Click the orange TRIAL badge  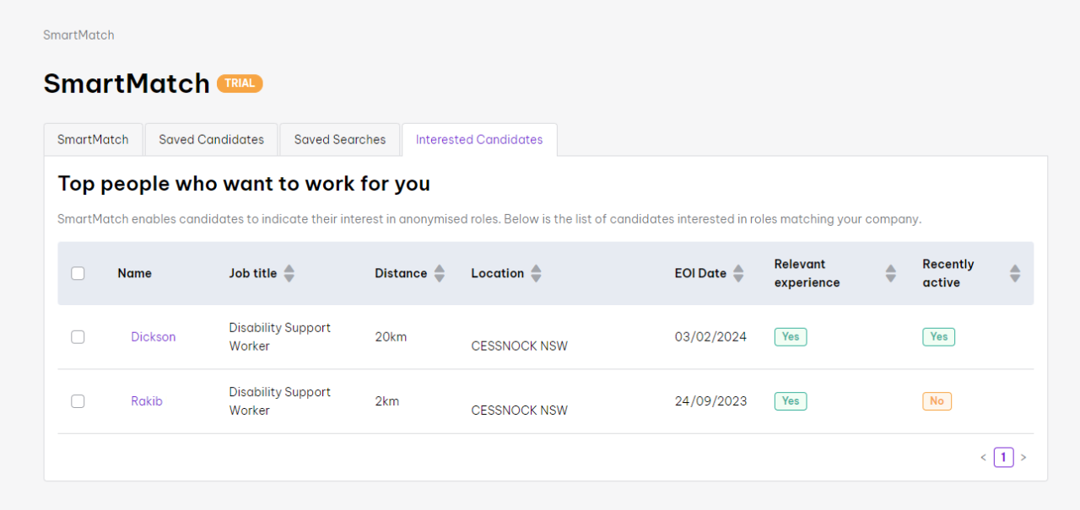[240, 83]
